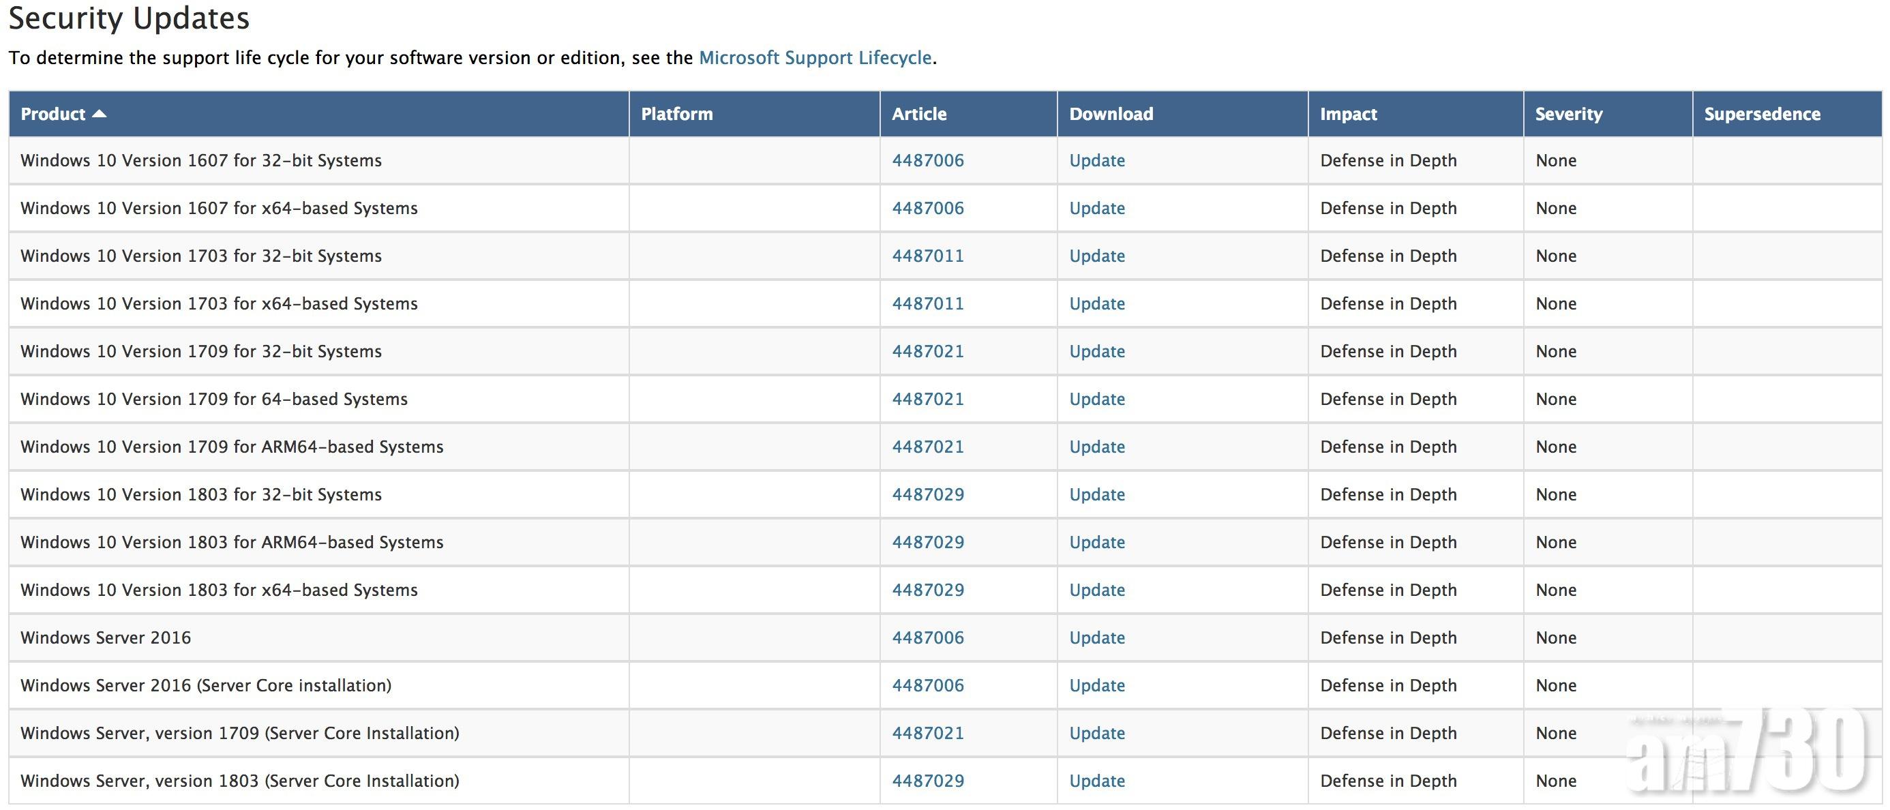1890x810 pixels.
Task: Sort by the Platform column header
Action: coord(676,114)
